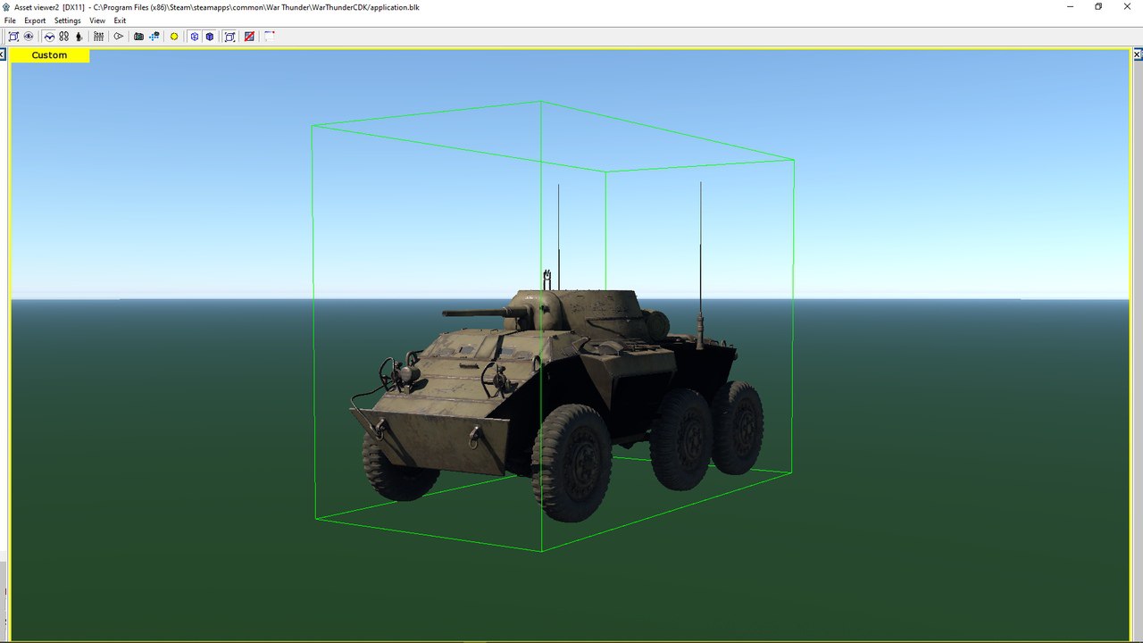Click the last toolbar icon with dotted frame
Screen dimensions: 1143x643
(x=269, y=37)
